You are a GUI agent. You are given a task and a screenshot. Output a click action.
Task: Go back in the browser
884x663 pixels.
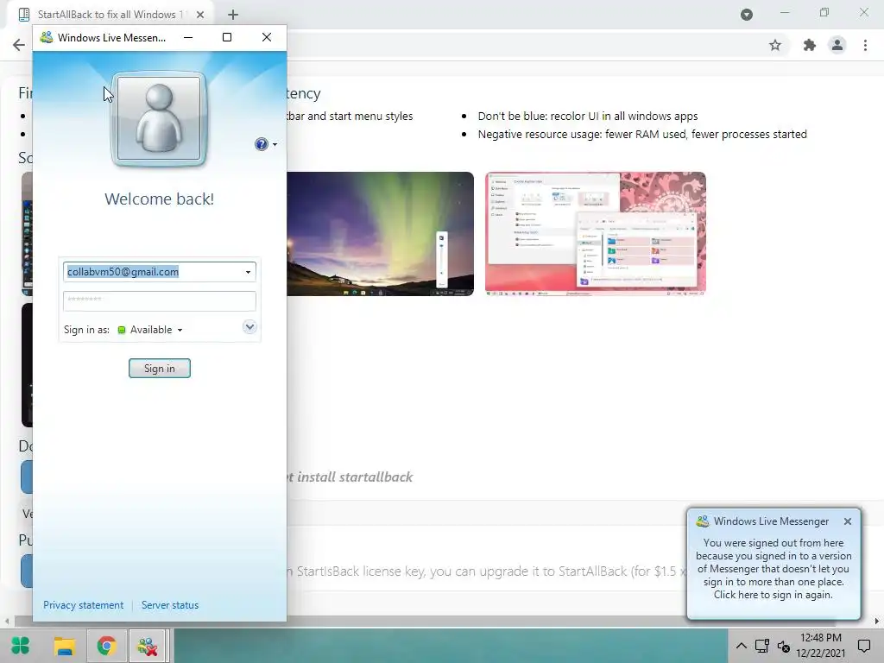19,45
